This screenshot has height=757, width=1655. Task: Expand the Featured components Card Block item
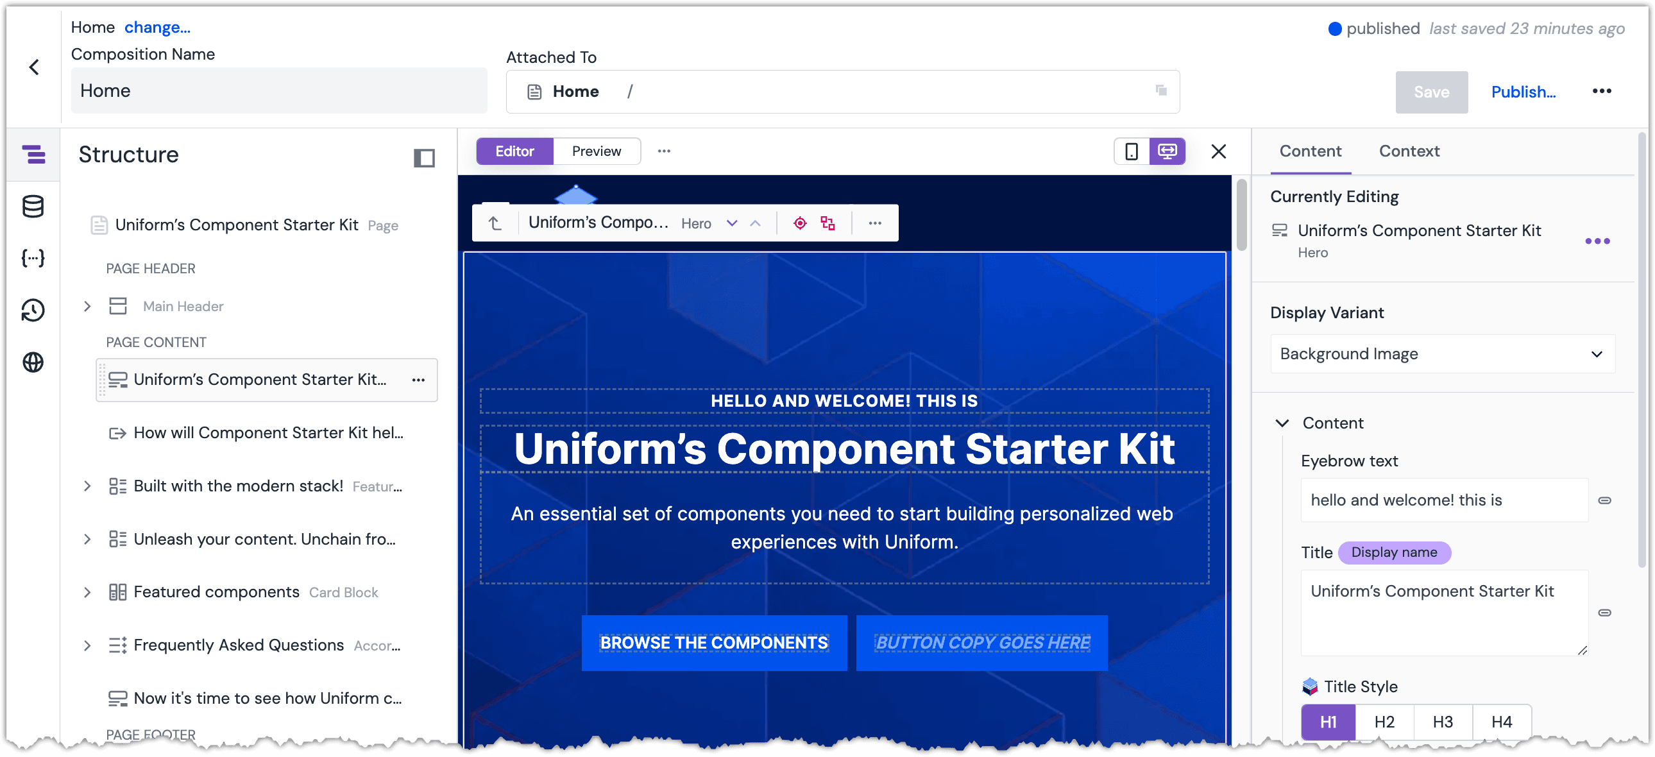tap(88, 592)
